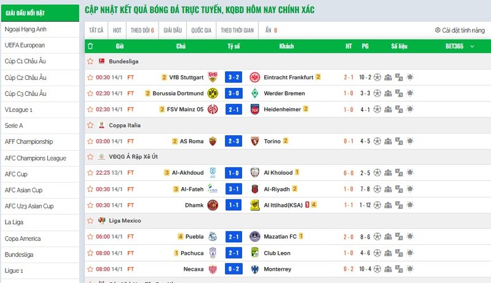Click the trash icon in the table header

pos(90,46)
